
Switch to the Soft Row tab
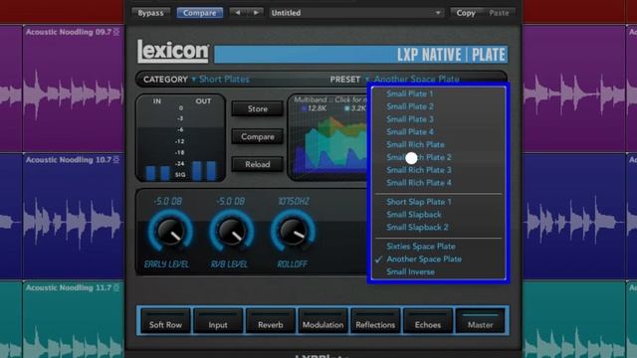tap(165, 320)
